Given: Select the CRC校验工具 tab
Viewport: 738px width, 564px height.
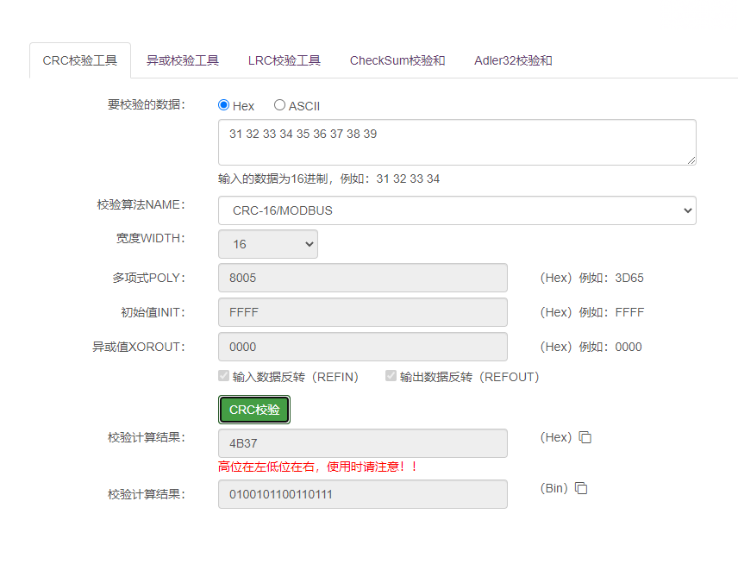Looking at the screenshot, I should [x=79, y=60].
